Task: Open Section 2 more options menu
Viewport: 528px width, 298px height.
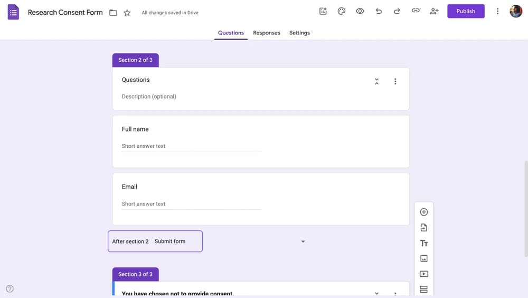Action: (x=395, y=81)
